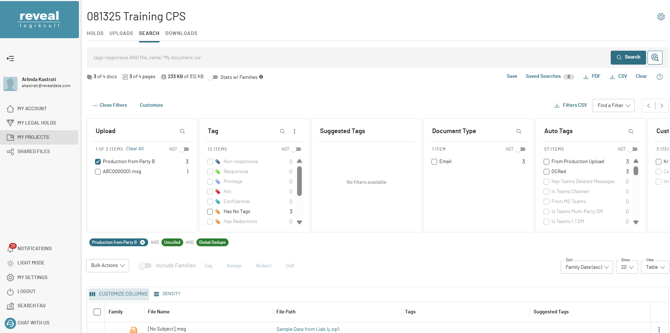
Task: Click the Tag filter scrollbar thumb
Action: coord(299,181)
